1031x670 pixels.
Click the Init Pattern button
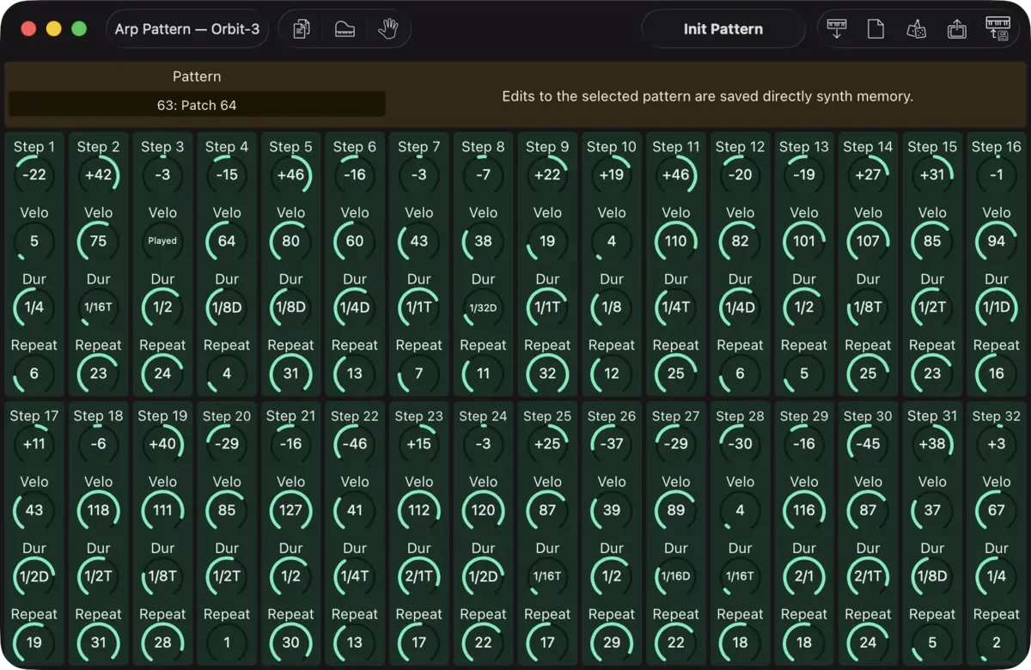[723, 29]
